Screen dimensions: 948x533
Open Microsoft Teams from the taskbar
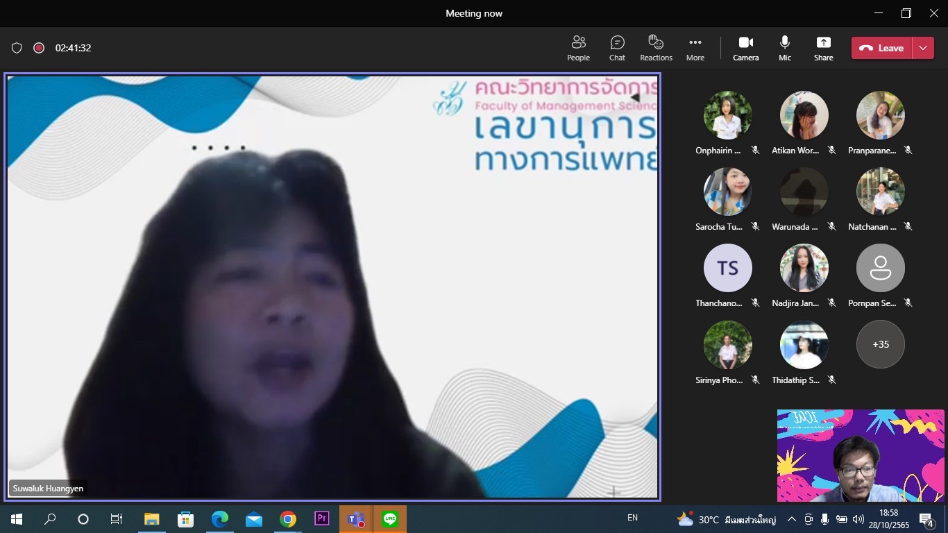click(x=356, y=519)
